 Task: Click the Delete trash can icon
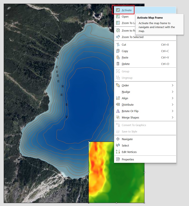click(x=118, y=64)
